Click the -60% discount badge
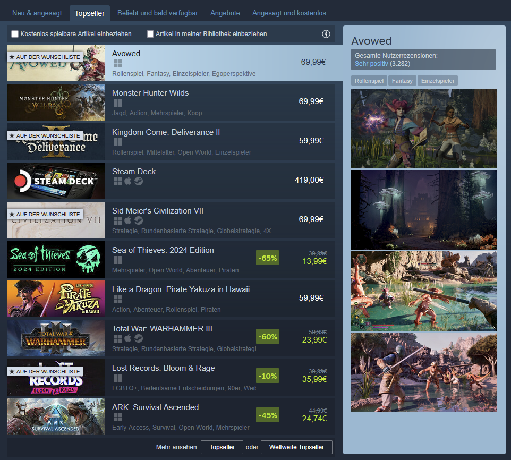The image size is (511, 460). 268,337
